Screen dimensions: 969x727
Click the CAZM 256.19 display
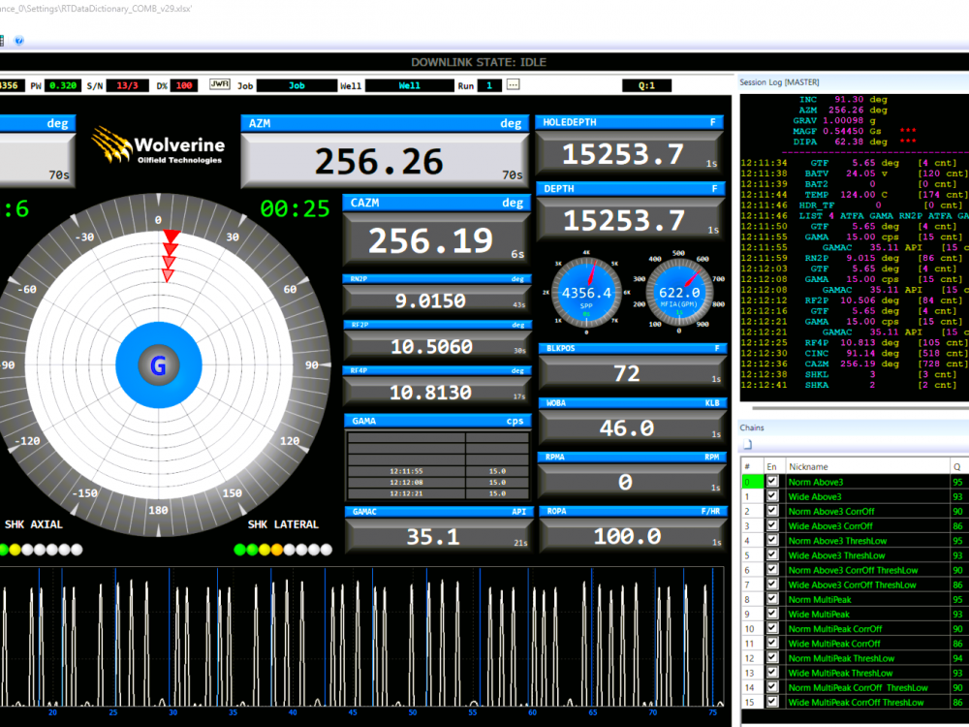436,239
